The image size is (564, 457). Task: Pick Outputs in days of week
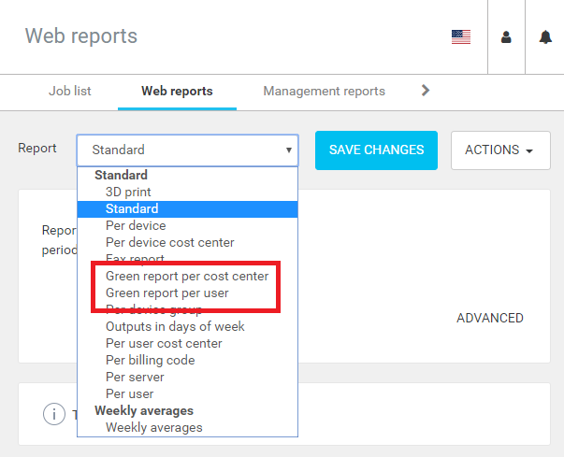(x=175, y=327)
